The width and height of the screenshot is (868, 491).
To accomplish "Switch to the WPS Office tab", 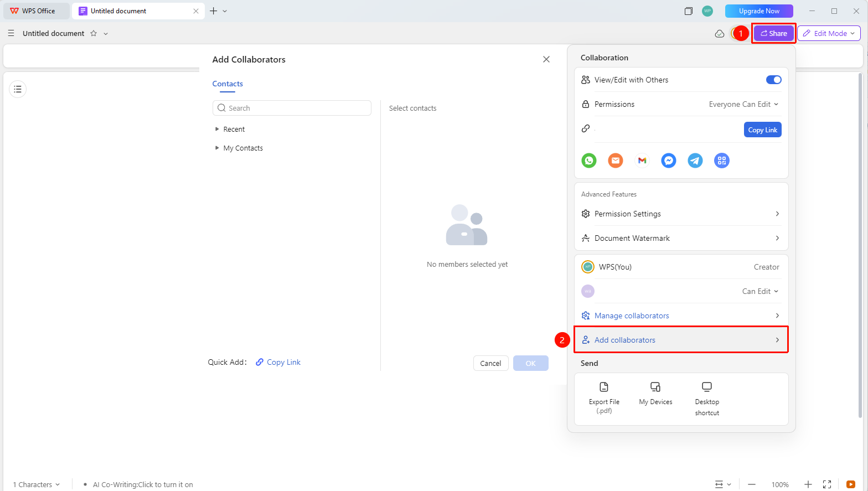I will (37, 11).
